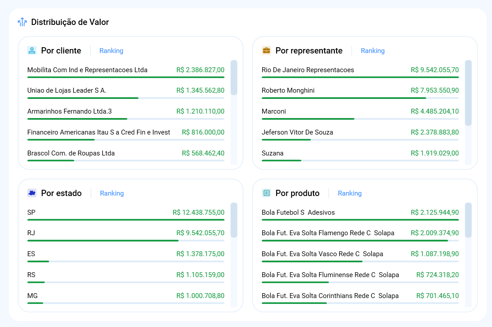Click the Por produto barcode icon
492x327 pixels.
pyautogui.click(x=266, y=193)
